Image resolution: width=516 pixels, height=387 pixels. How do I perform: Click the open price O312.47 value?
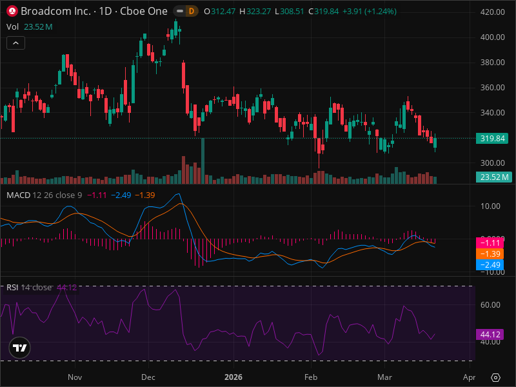click(219, 12)
